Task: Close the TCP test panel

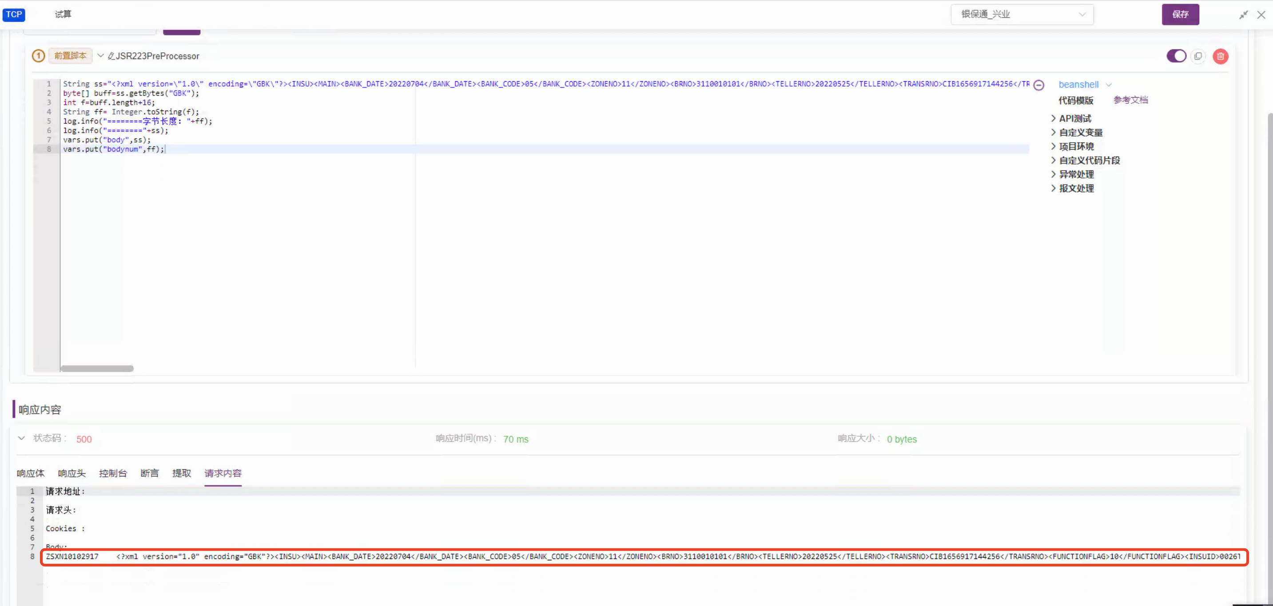Action: 1261,15
